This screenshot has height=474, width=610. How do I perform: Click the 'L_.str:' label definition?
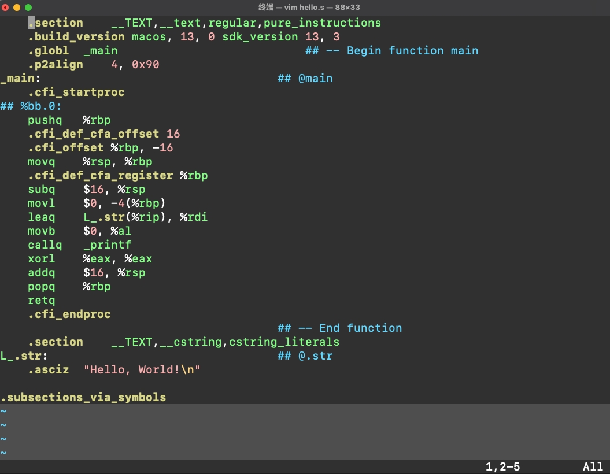coord(24,355)
